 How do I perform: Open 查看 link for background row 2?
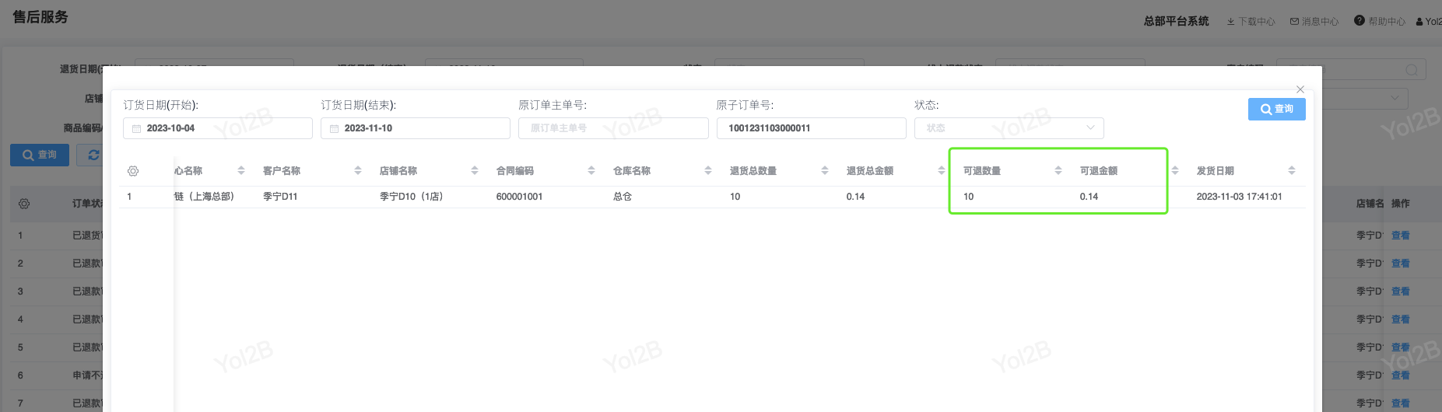(1401, 264)
